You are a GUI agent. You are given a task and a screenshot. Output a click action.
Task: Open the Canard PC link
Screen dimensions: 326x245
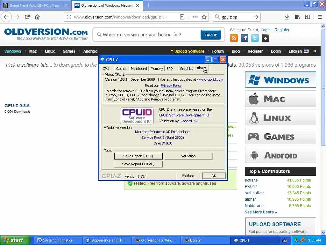click(x=189, y=121)
